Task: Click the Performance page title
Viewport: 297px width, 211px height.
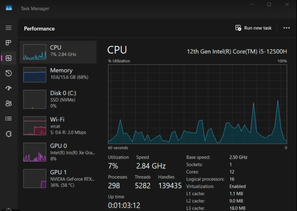Action: (39, 28)
